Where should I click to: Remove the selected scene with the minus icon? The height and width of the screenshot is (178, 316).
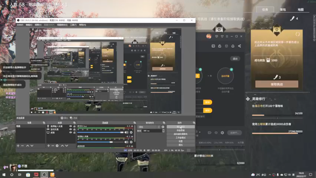pos(23,146)
